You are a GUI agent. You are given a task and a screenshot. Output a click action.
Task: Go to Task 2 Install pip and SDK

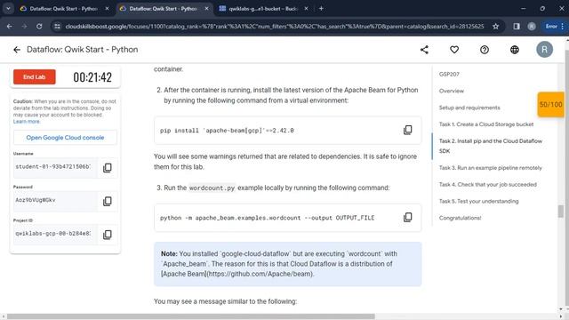[491, 146]
